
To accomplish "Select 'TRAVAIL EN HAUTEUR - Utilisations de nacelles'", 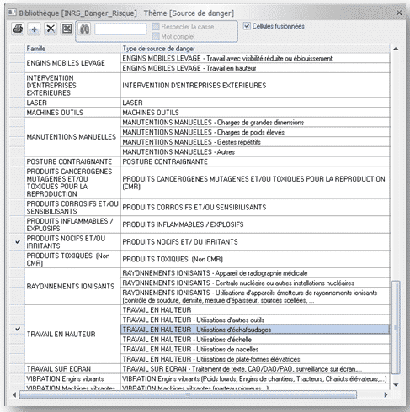I will coord(255,349).
